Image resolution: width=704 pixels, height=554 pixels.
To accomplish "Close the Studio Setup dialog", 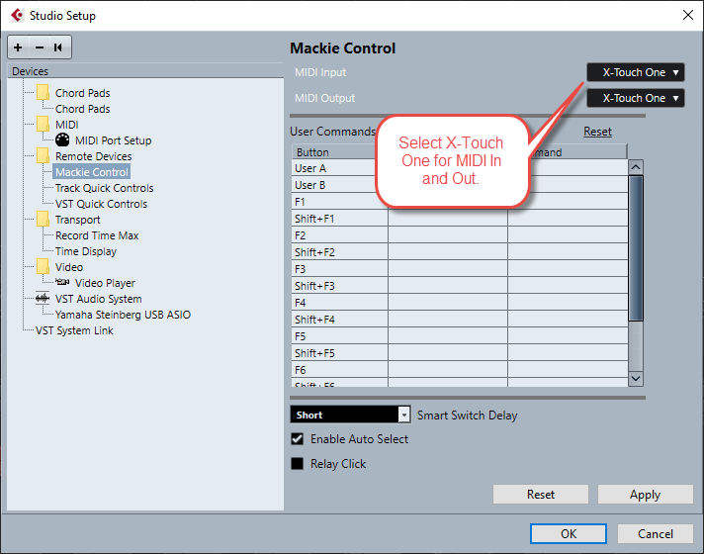I will [x=688, y=15].
